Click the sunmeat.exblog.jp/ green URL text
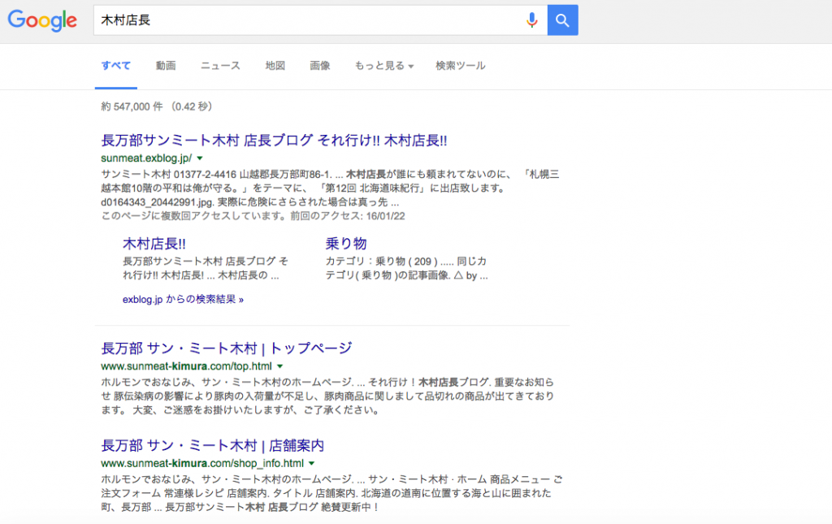The width and height of the screenshot is (832, 524). pyautogui.click(x=146, y=158)
